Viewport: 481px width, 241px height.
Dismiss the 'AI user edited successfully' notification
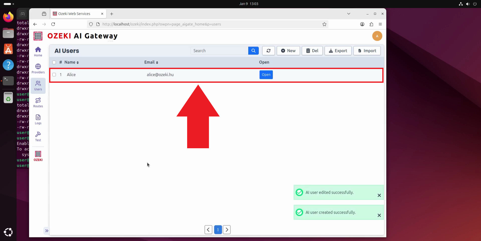coord(379,195)
